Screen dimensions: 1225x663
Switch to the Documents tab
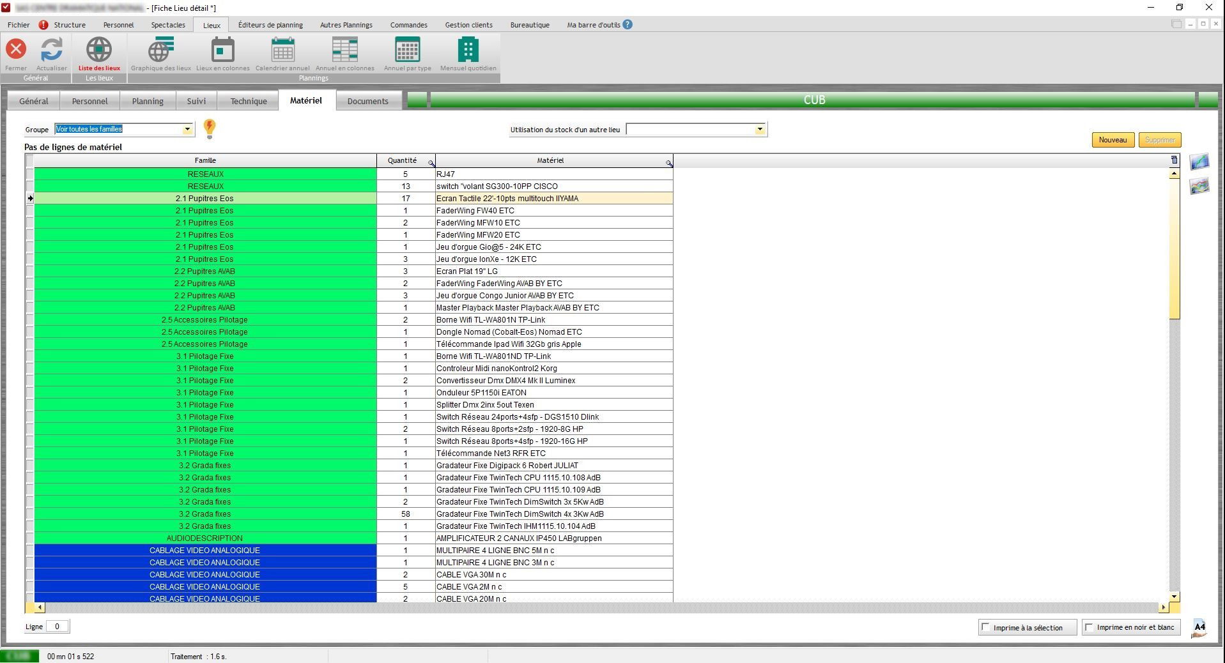368,101
